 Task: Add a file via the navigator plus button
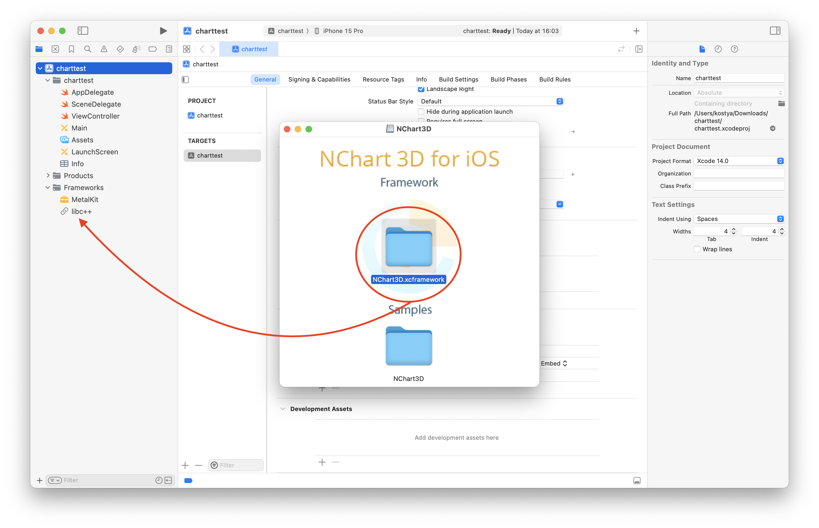pos(40,480)
